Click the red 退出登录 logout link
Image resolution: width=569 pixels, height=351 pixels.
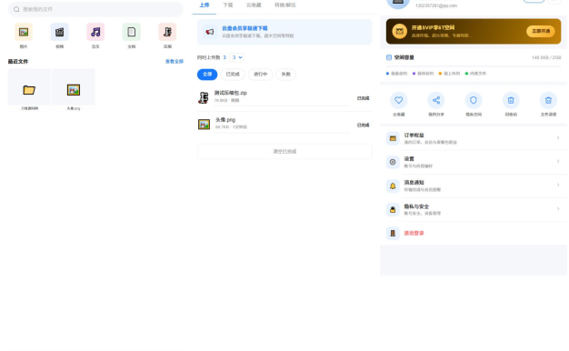[x=414, y=233]
